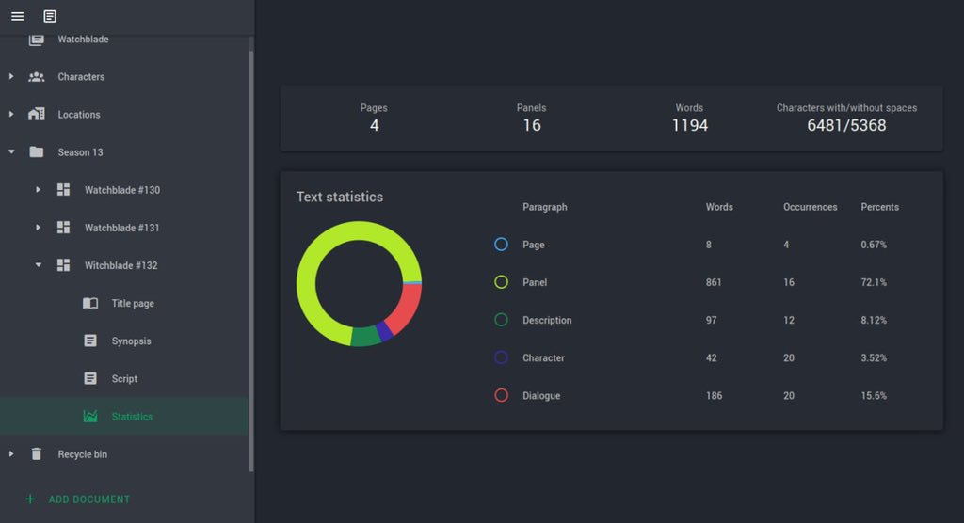Select Locations in the navigator
964x523 pixels.
[x=124, y=115]
